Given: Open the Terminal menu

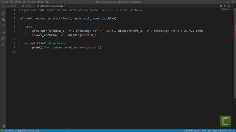Looking at the screenshot, I should [40, 2].
